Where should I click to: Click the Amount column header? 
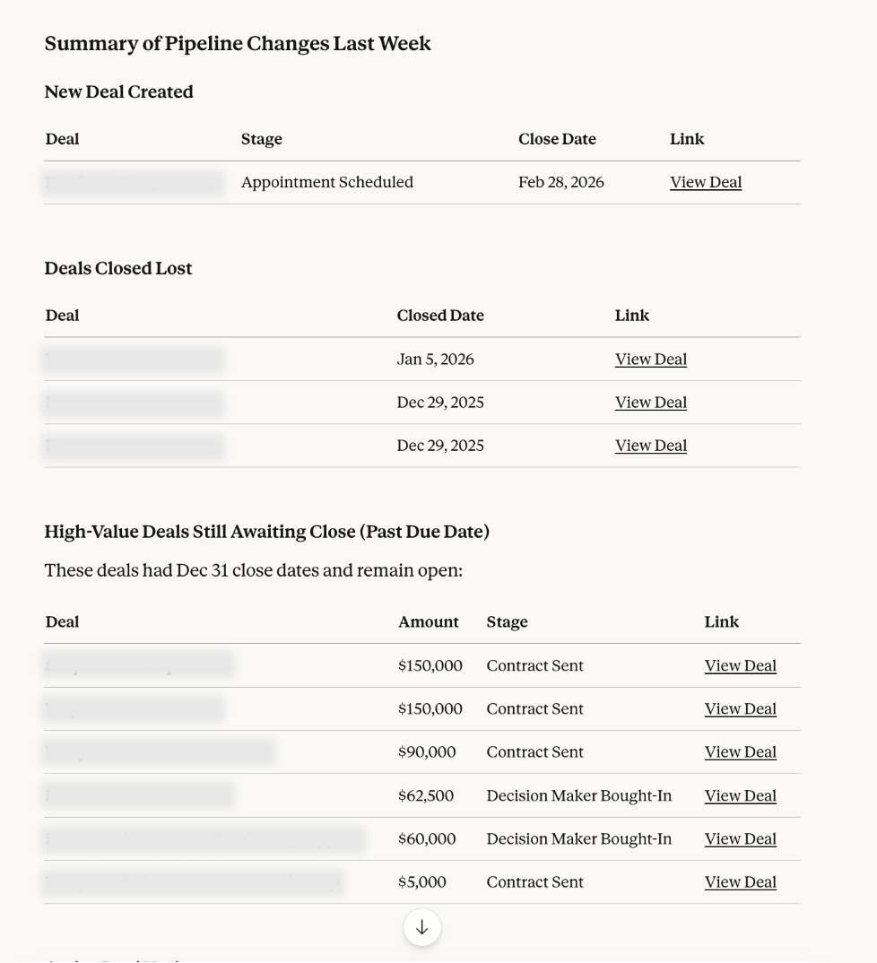(428, 622)
